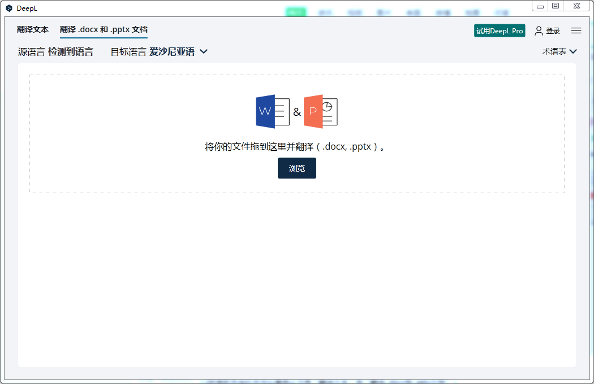This screenshot has width=594, height=384.
Task: Click the user profile icon beside 登录
Action: pyautogui.click(x=538, y=31)
